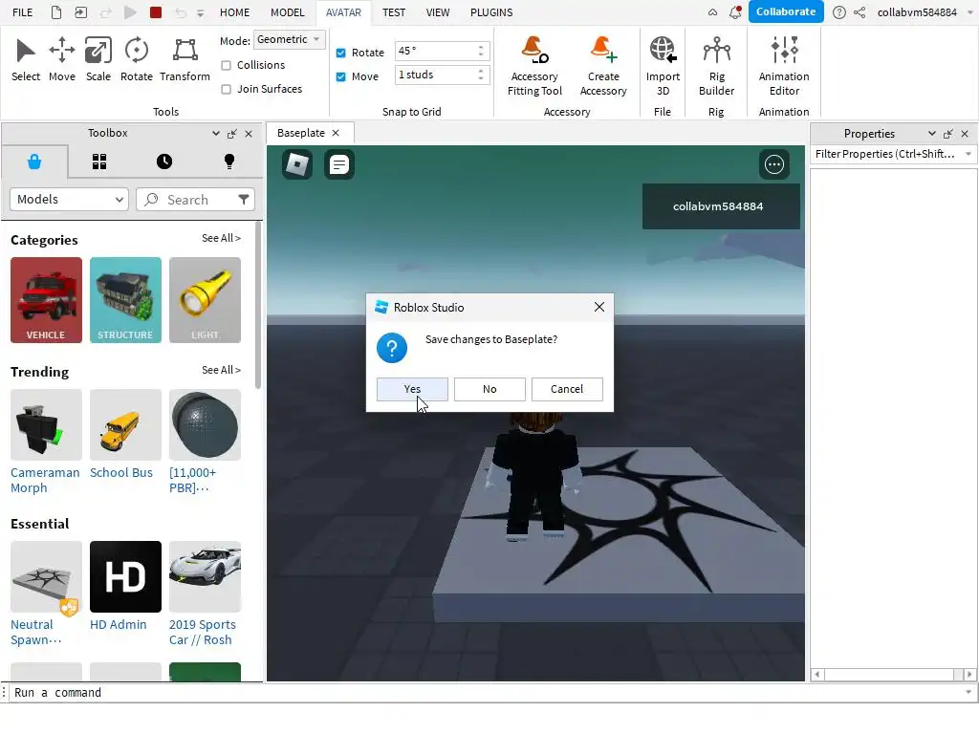Uncheck the Rotate snap checkbox

click(341, 53)
